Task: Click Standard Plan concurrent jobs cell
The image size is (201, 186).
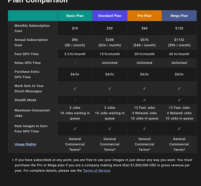Action: point(110,113)
